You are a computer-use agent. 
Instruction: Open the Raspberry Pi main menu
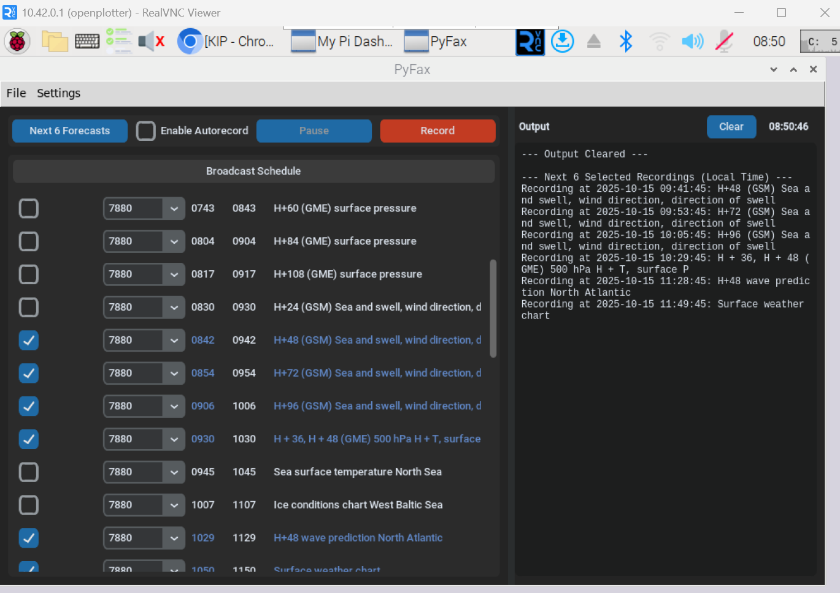(x=17, y=42)
